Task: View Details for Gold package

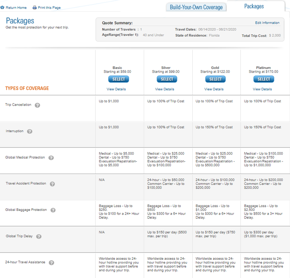Action: [x=214, y=89]
